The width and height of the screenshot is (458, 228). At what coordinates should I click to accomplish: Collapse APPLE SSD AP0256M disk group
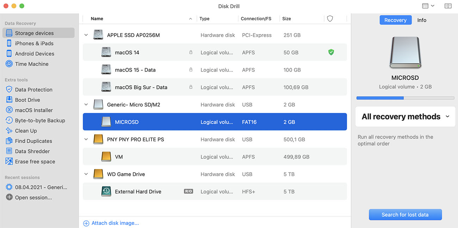tap(86, 35)
